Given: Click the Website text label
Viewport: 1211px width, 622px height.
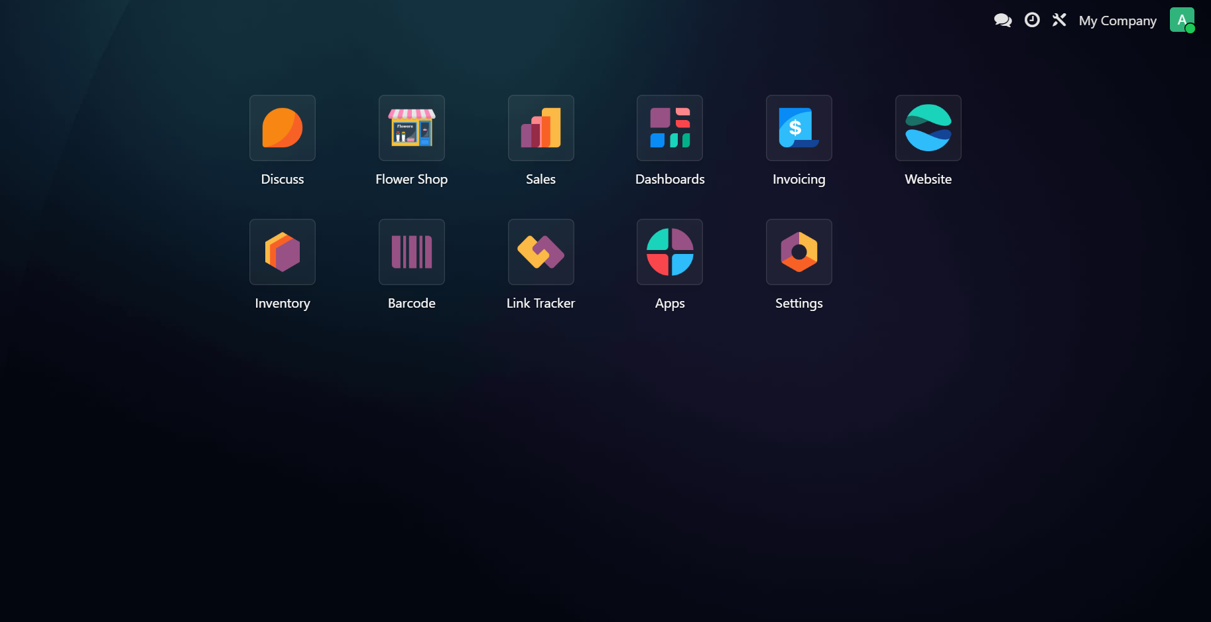Looking at the screenshot, I should point(928,179).
